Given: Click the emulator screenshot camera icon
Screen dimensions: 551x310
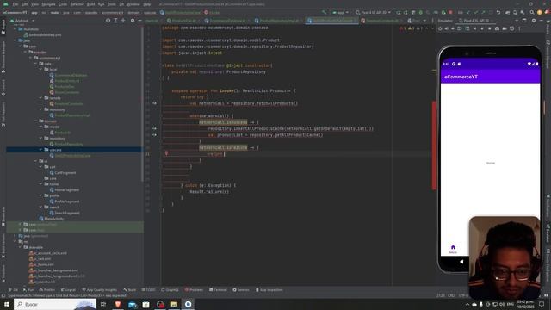Looking at the screenshot, I should point(497,28).
